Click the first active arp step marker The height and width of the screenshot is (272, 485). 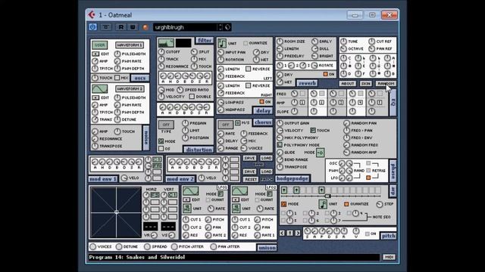284,190
